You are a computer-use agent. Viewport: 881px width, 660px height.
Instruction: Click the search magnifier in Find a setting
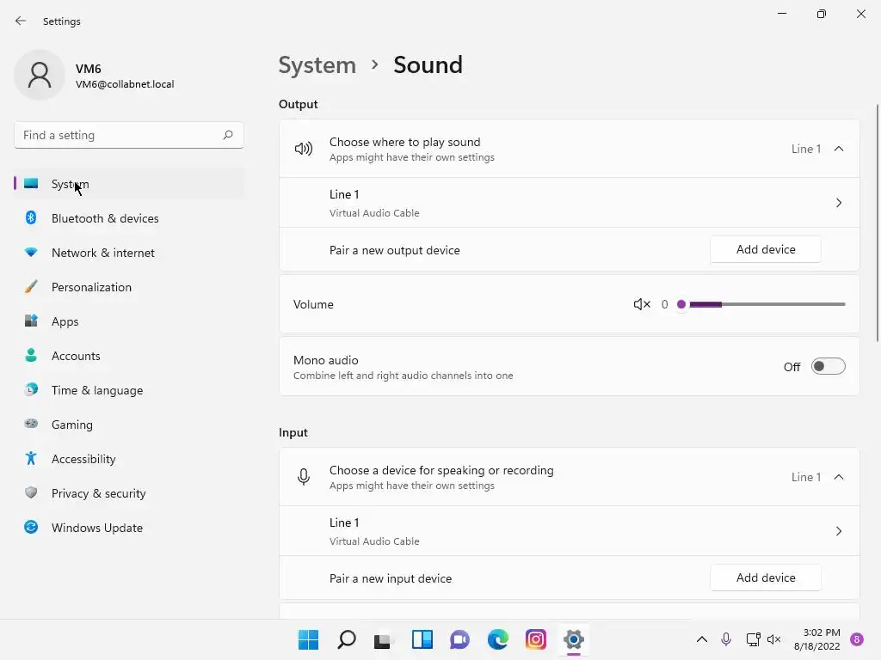228,135
